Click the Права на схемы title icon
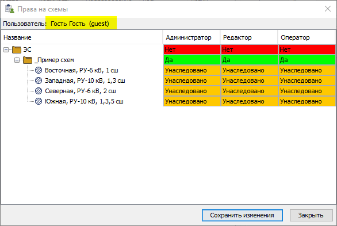Screen dimensions: 337x226 tap(9, 9)
